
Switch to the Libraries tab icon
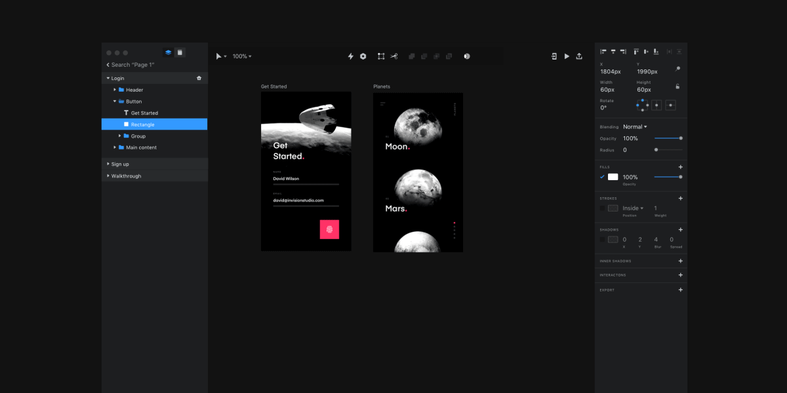pyautogui.click(x=180, y=52)
